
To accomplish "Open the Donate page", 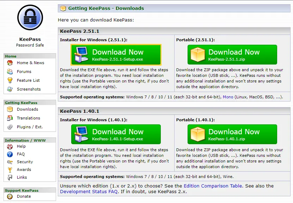I will click(24, 196).
